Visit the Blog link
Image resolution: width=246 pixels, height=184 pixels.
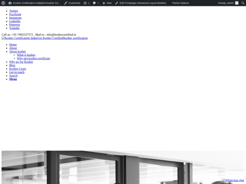tap(12, 65)
